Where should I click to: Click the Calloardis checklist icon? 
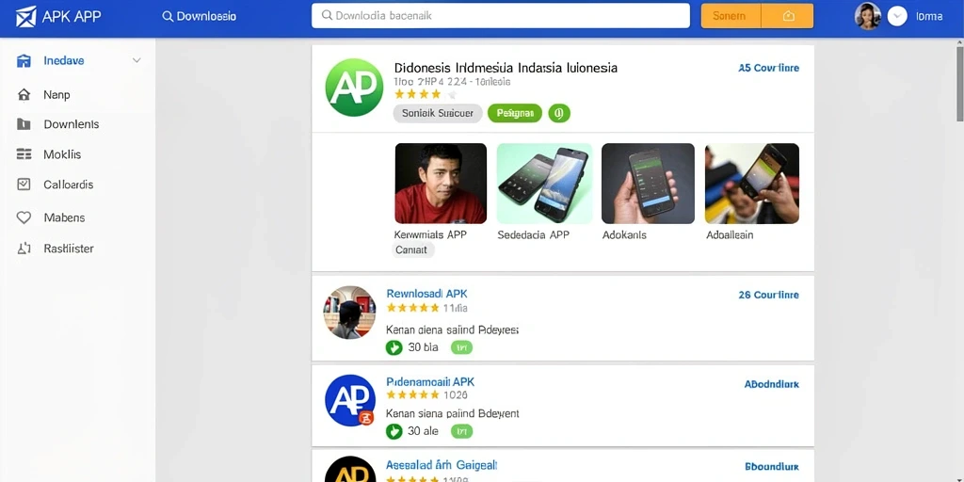[x=24, y=184]
